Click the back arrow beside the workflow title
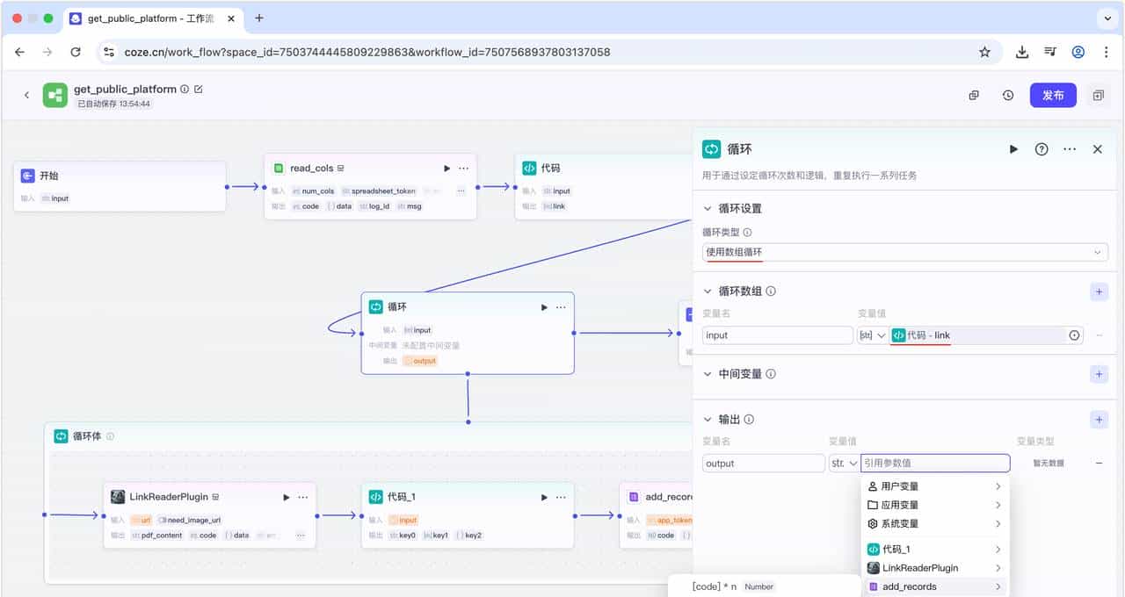This screenshot has height=597, width=1125. click(x=26, y=95)
